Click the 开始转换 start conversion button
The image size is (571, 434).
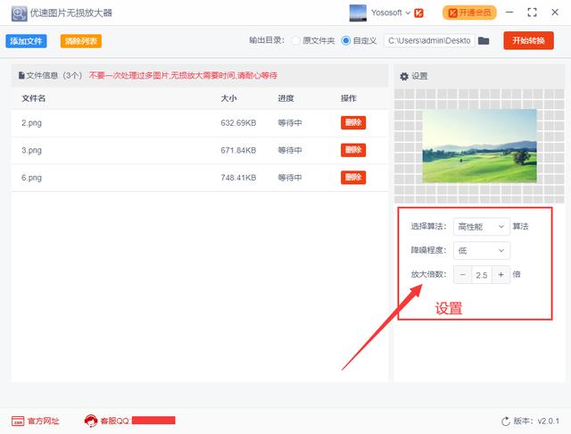[528, 40]
